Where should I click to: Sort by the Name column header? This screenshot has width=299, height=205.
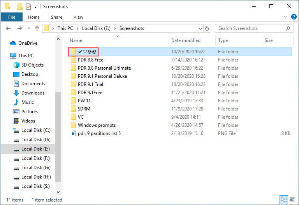click(76, 40)
